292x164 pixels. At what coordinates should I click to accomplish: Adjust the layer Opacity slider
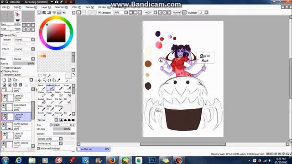24,64
